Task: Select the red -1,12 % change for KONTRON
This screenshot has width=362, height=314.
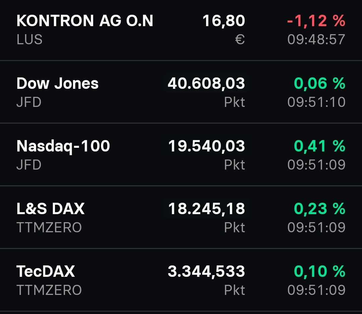Action: (x=315, y=21)
